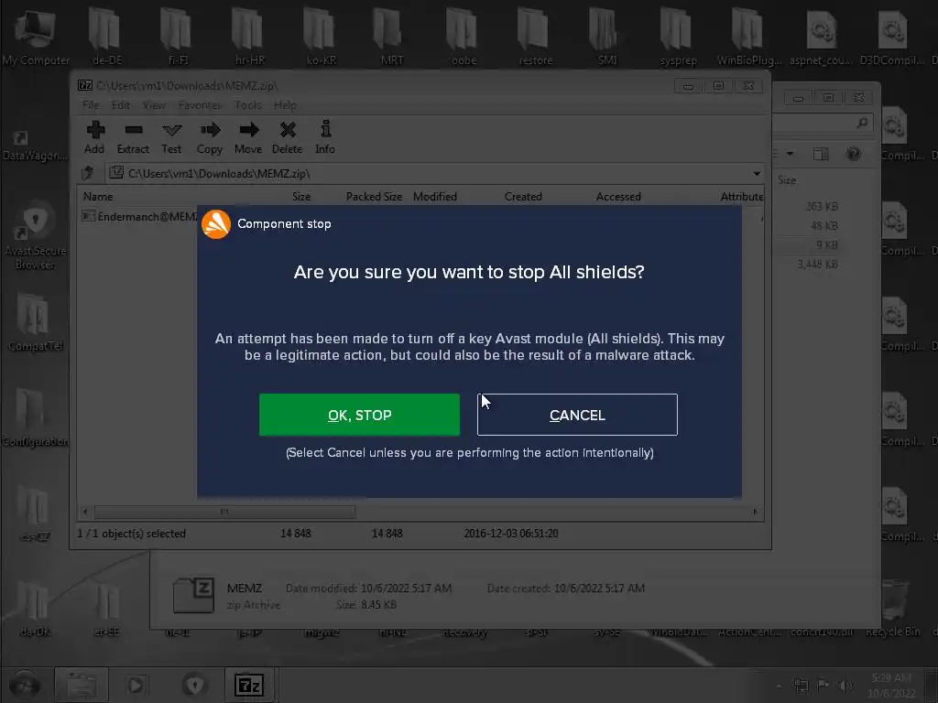The width and height of the screenshot is (938, 703).
Task: Click the Action Center flag tray icon
Action: tap(823, 685)
